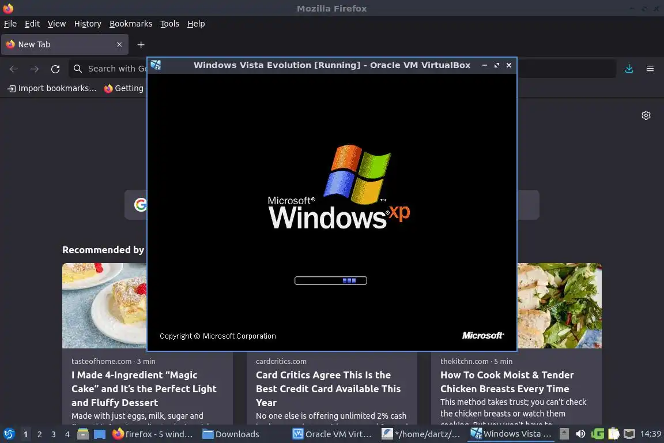
Task: Activate the /home/dartz editor taskbar entry
Action: pos(421,434)
